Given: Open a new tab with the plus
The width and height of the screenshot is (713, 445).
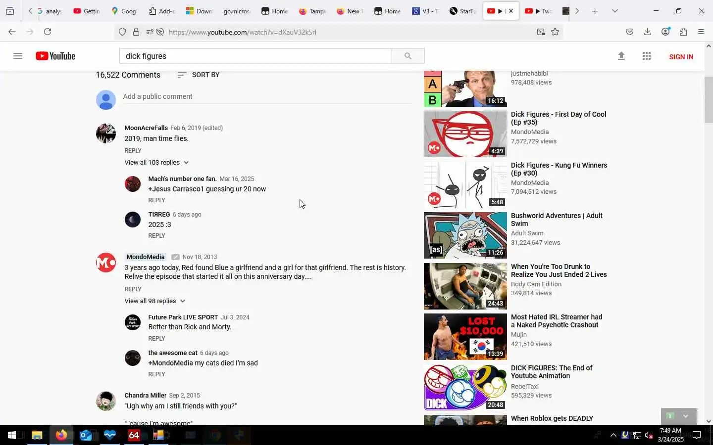Looking at the screenshot, I should click(x=595, y=11).
